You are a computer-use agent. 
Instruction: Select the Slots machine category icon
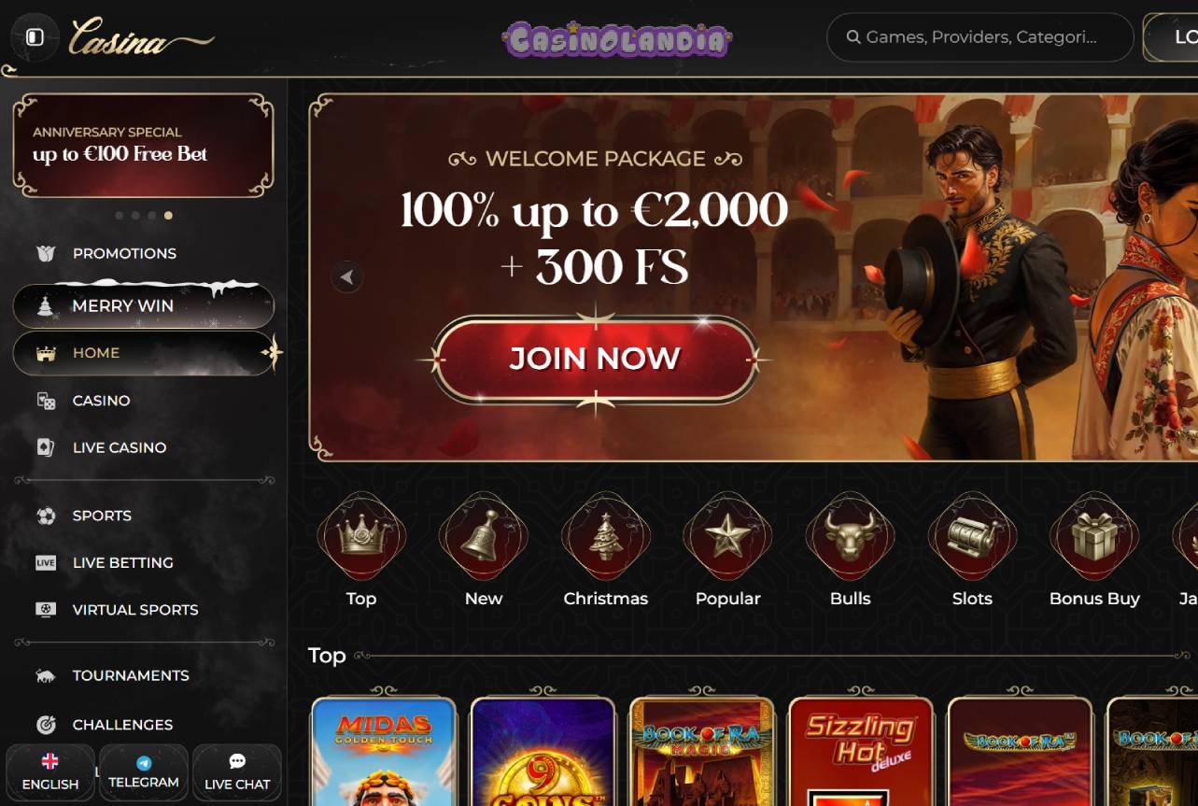click(972, 537)
